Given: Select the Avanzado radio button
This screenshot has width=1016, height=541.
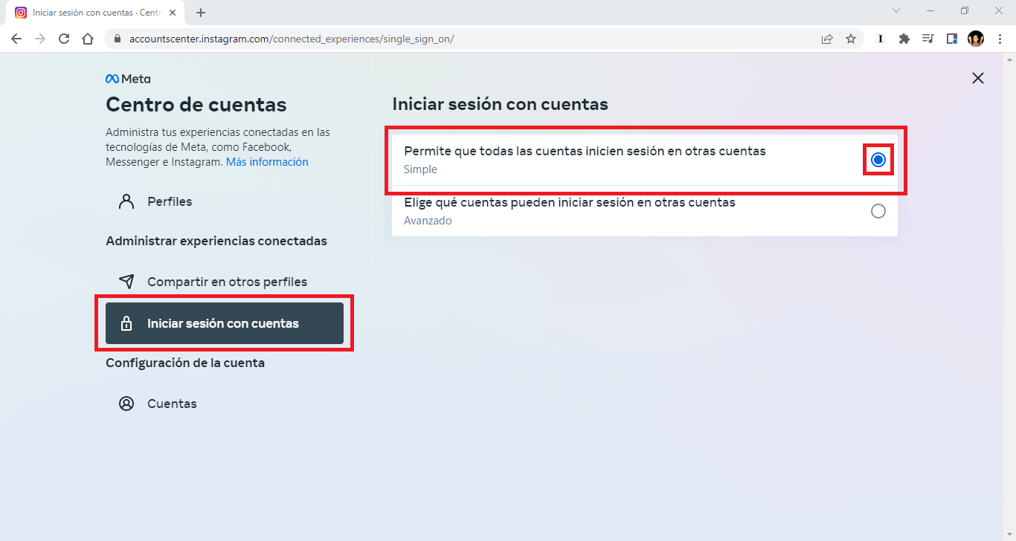Looking at the screenshot, I should click(x=878, y=211).
